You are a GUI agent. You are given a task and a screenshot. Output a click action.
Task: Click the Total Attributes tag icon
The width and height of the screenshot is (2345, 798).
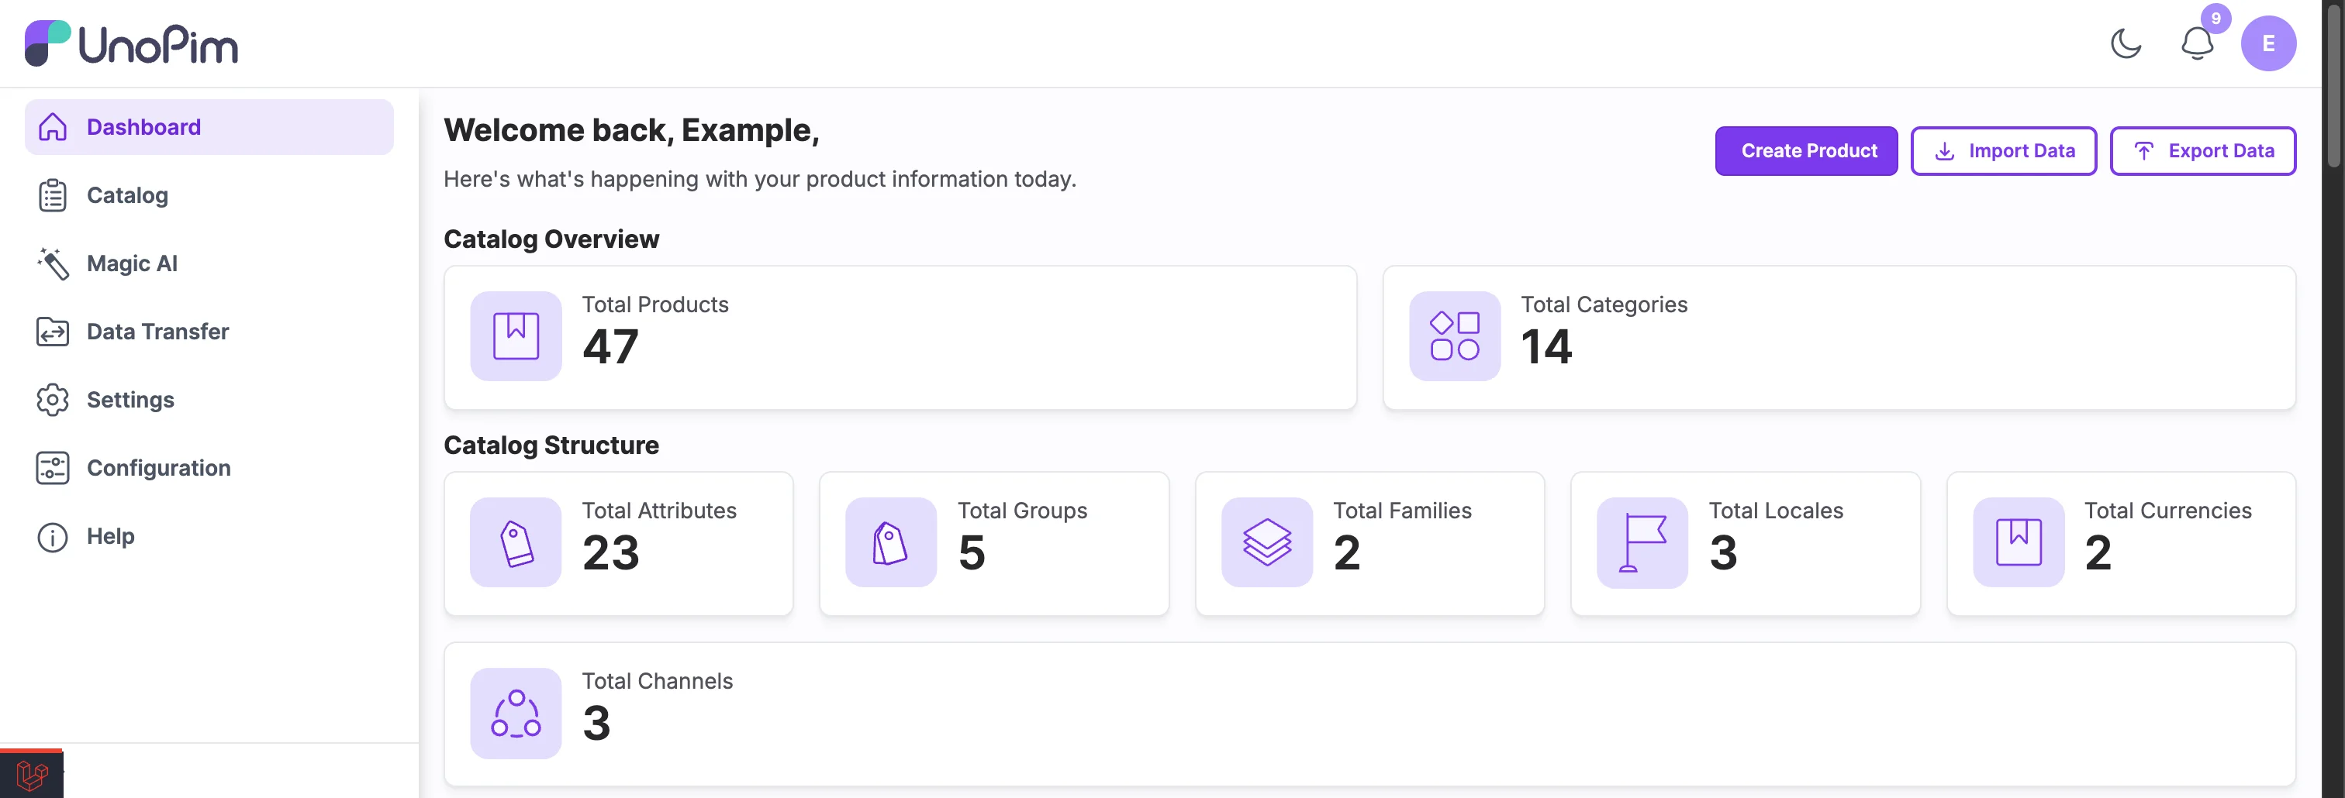(x=516, y=542)
